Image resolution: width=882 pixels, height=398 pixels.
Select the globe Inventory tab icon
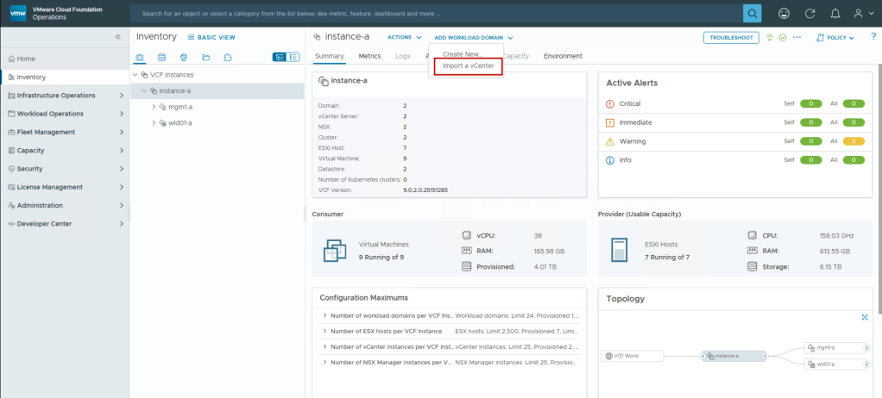183,57
